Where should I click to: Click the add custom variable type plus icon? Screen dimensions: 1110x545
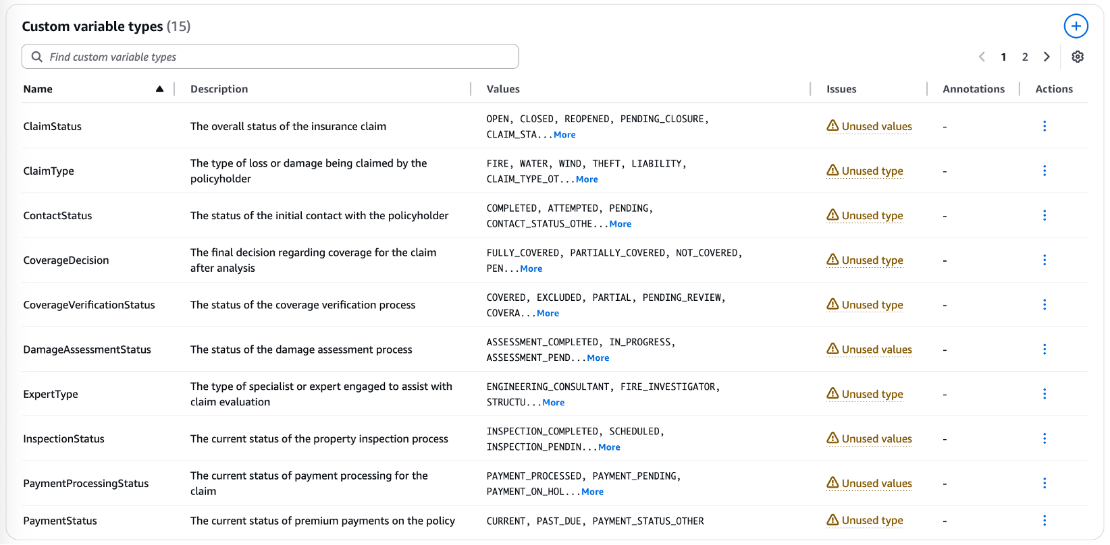1076,26
